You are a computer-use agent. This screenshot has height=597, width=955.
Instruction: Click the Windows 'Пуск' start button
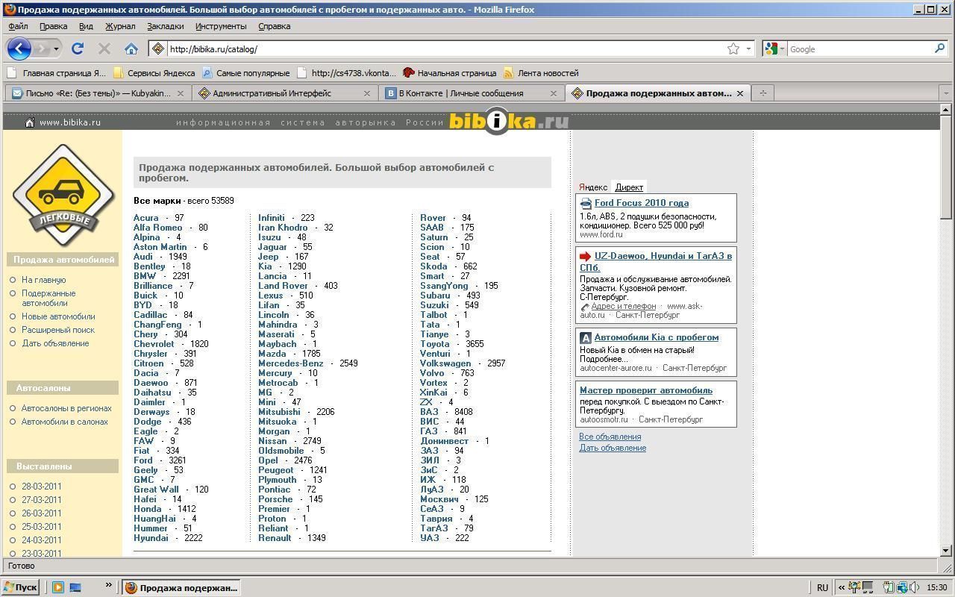click(x=20, y=587)
